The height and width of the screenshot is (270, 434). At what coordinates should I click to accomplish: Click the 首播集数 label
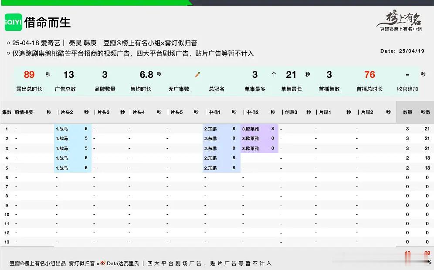click(329, 89)
